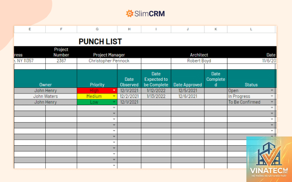Click the Date Observed column heading
This screenshot has width=292, height=182.
pyautogui.click(x=129, y=79)
